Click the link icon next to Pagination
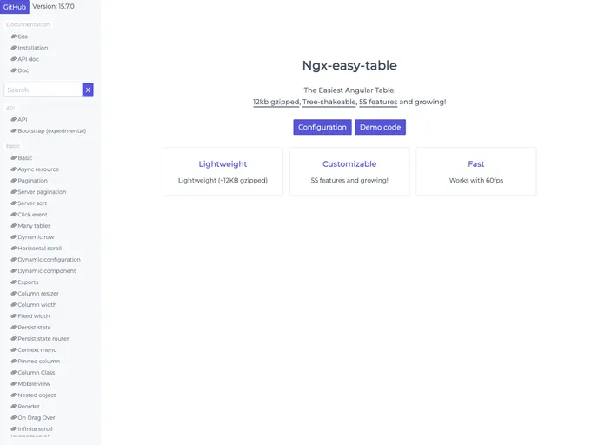598x445 pixels. [x=13, y=181]
